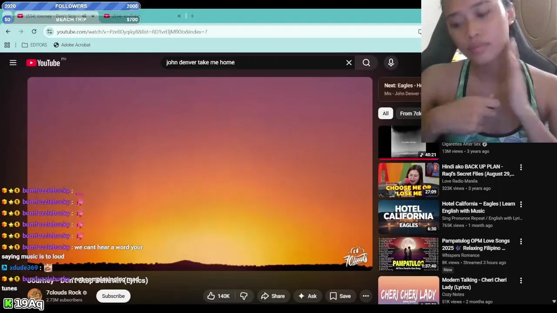This screenshot has width=557, height=313.
Task: Dislike the video with thumbs down
Action: 244,296
